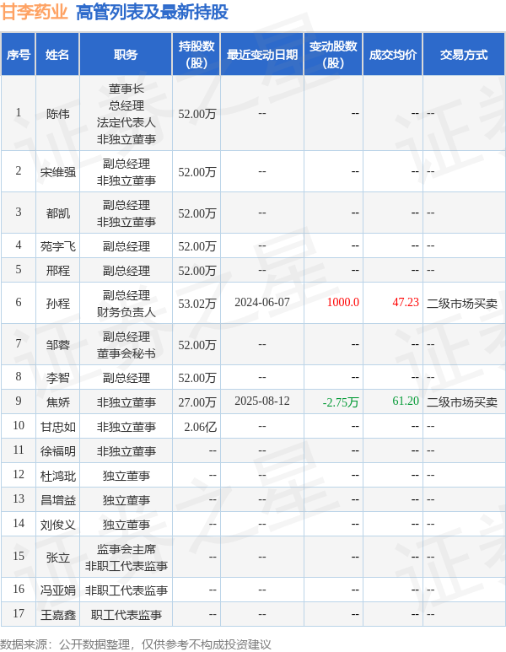Click 董事会秘书 in 邹蓉's row
Image resolution: width=506 pixels, height=652 pixels.
coord(126,353)
